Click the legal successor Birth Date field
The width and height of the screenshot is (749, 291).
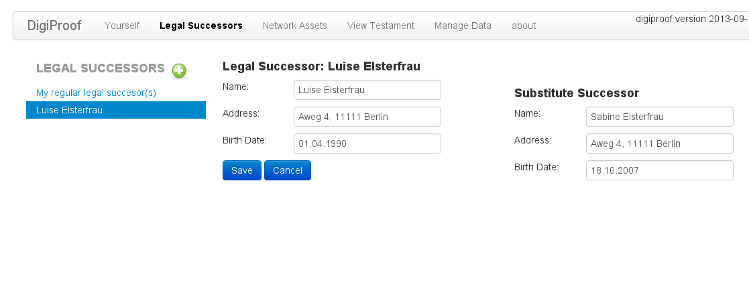pyautogui.click(x=367, y=143)
